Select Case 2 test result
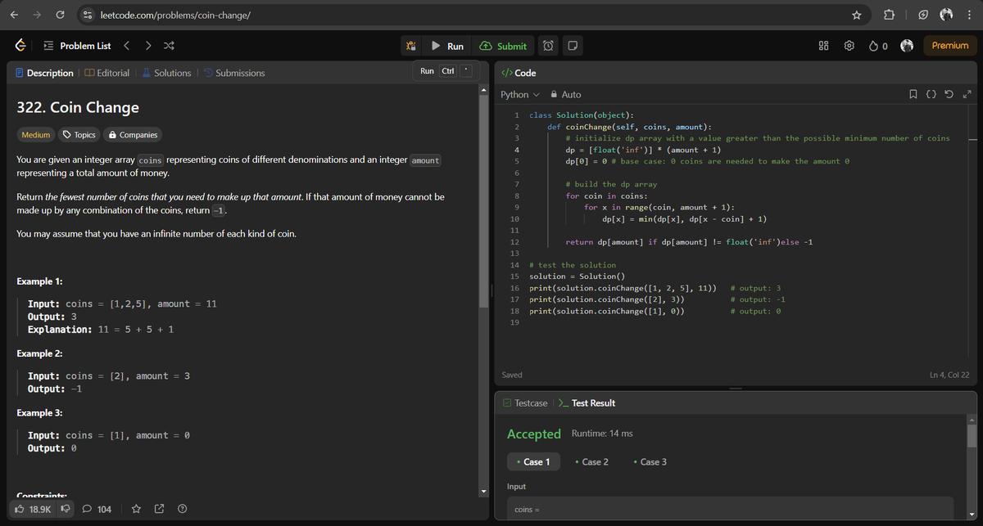The width and height of the screenshot is (983, 526). (x=591, y=462)
